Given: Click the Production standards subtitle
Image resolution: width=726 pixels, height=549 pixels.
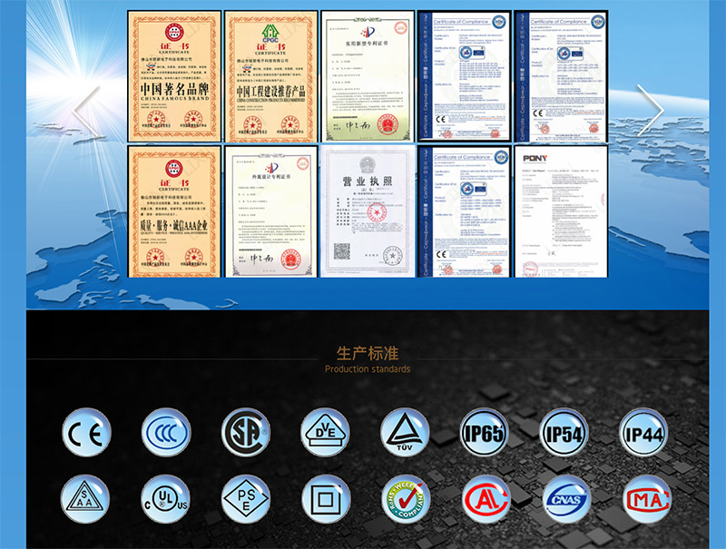Looking at the screenshot, I should click(x=368, y=369).
